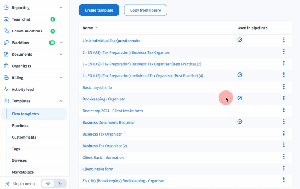This screenshot has width=300, height=189.
Task: Switch to light mode with sun icon
Action: coord(48,183)
